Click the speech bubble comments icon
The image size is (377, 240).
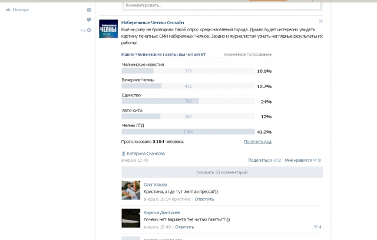(89, 20)
